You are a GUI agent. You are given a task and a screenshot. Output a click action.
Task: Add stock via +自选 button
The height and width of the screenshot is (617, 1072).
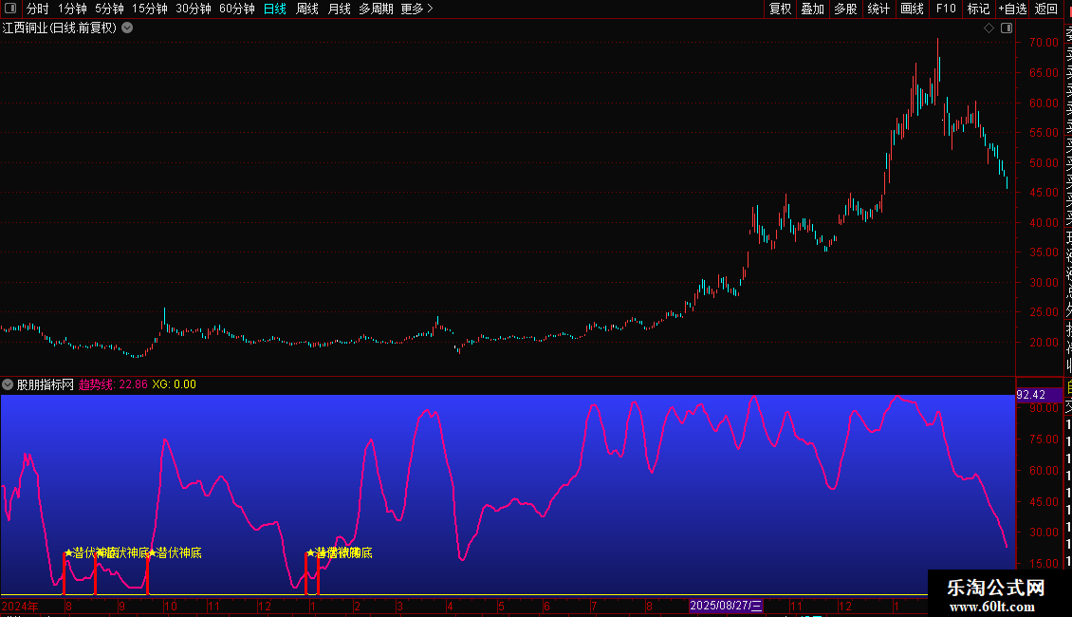pos(1012,9)
